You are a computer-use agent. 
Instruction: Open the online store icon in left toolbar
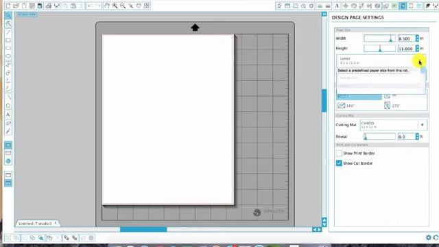[8, 161]
